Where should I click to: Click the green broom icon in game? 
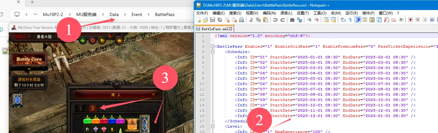(83, 40)
